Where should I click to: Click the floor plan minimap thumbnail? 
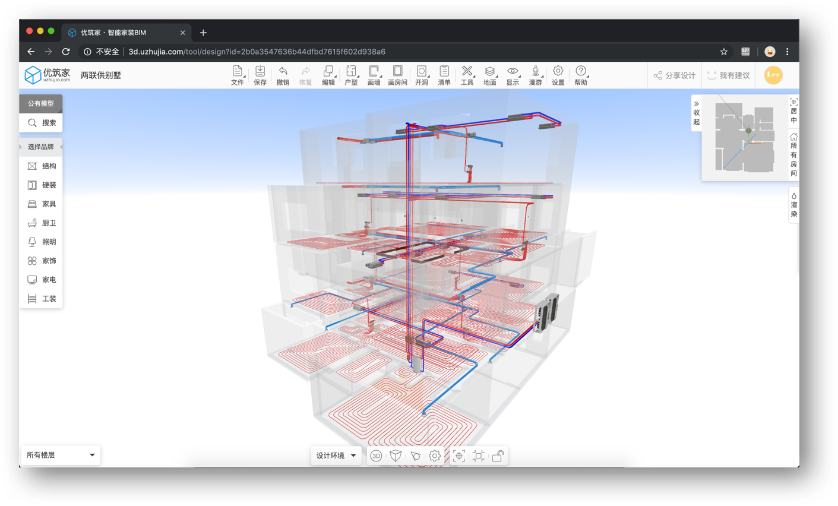pyautogui.click(x=745, y=138)
